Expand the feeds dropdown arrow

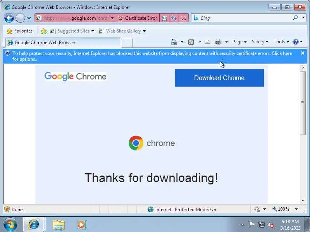click(200, 42)
